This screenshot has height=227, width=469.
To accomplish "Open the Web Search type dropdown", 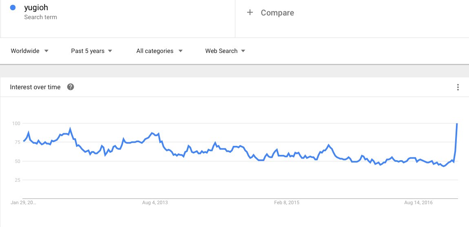I will pos(225,51).
